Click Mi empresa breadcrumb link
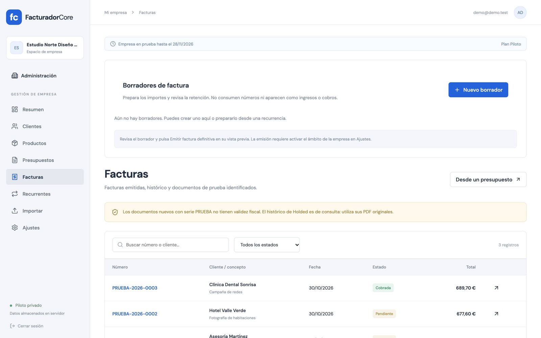541x338 pixels. coord(116,13)
